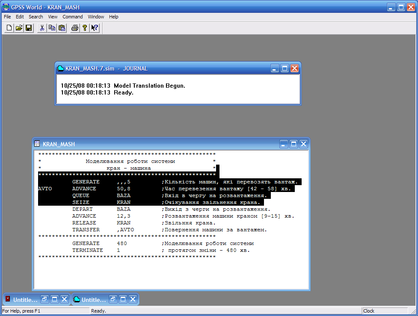Print with the printer toolbar icon
This screenshot has height=316, width=418.
tap(75, 28)
